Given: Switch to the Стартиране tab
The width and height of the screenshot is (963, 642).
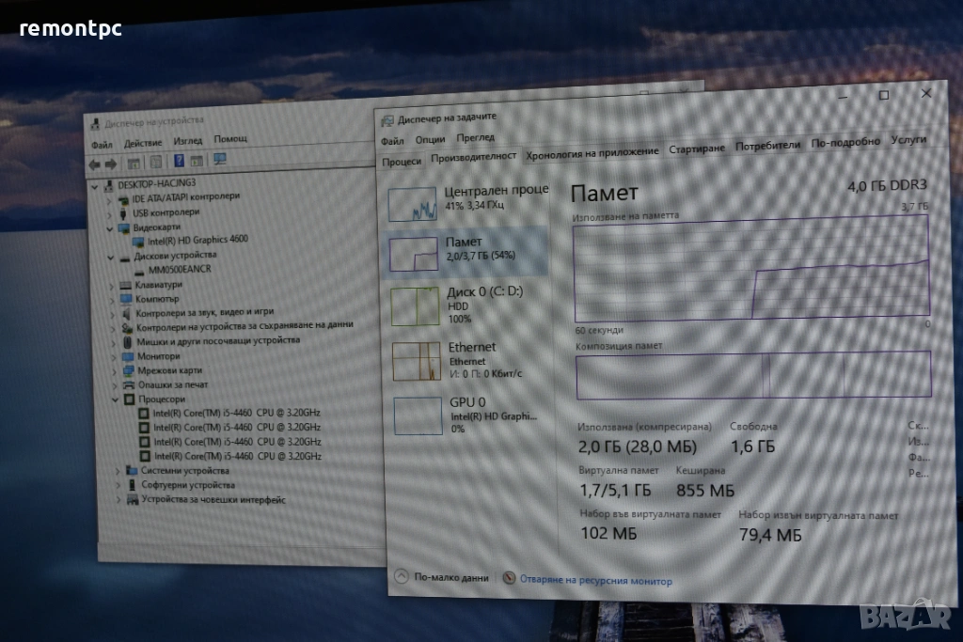Looking at the screenshot, I should tap(696, 149).
